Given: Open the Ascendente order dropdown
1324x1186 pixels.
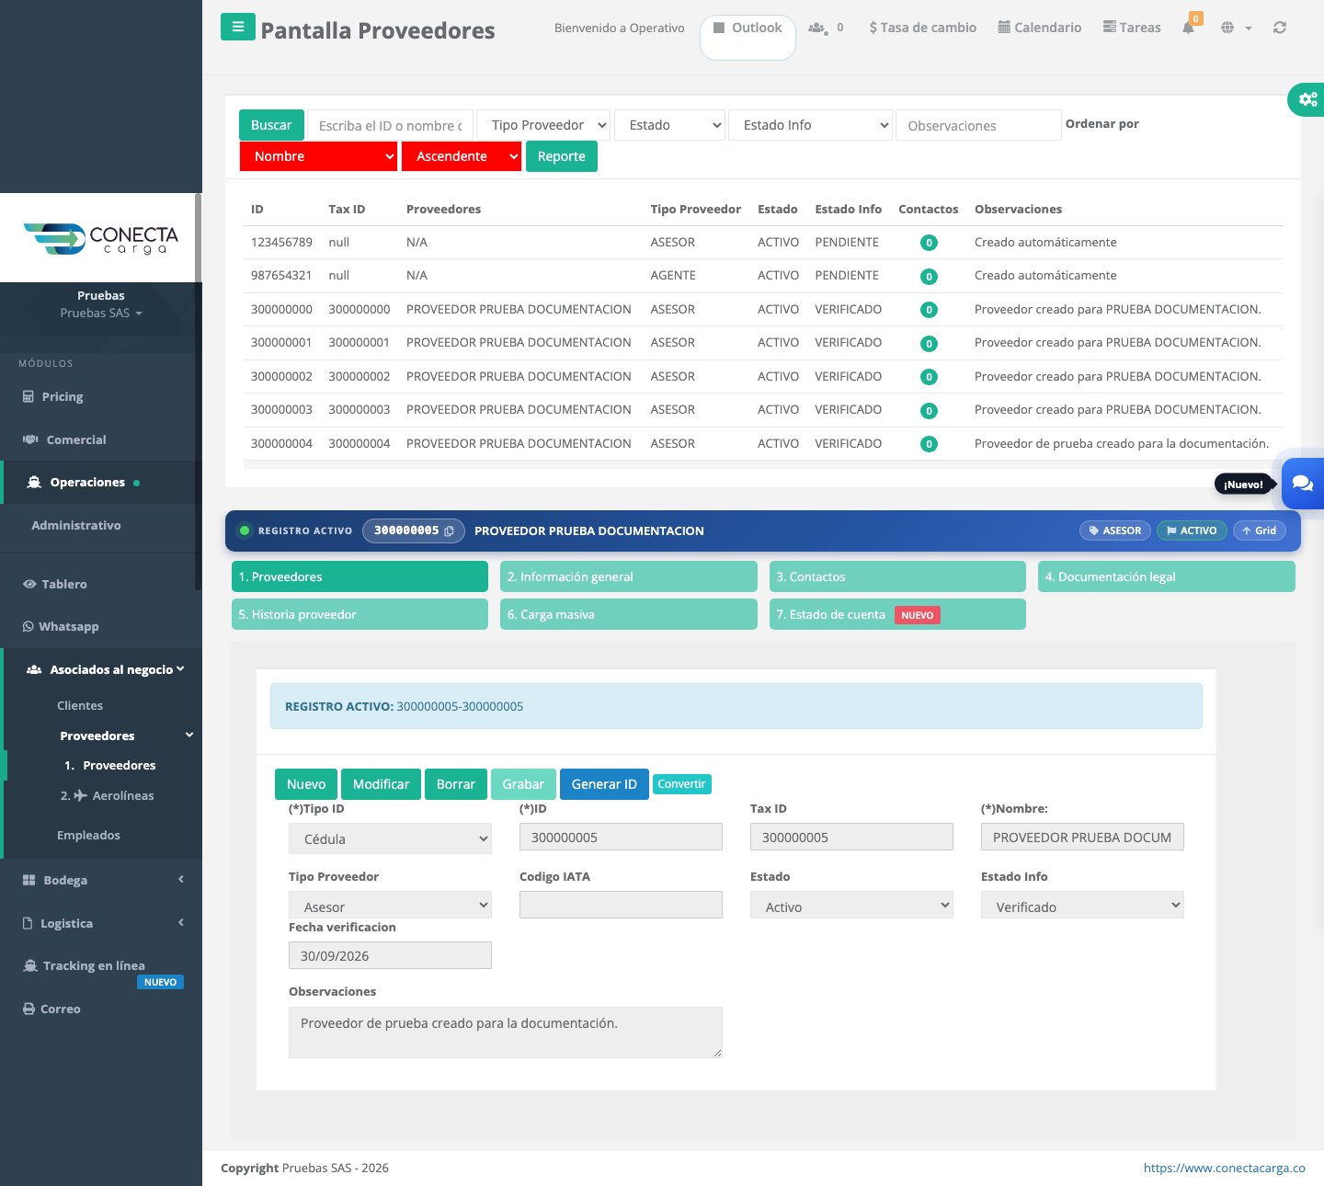Looking at the screenshot, I should point(462,156).
